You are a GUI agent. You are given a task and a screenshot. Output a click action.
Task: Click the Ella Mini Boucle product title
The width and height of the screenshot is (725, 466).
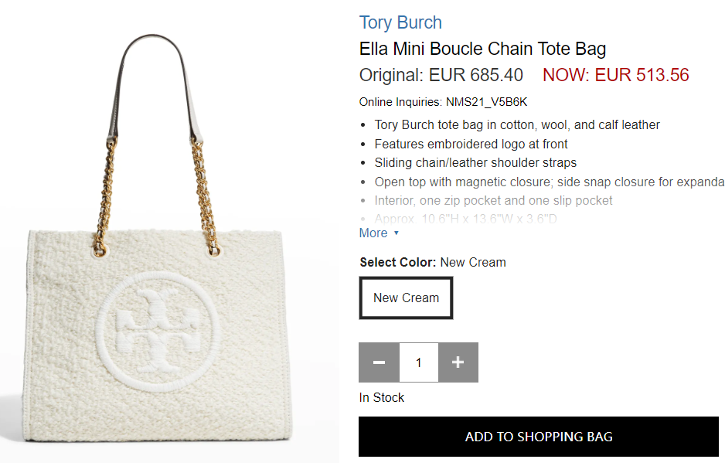[482, 49]
